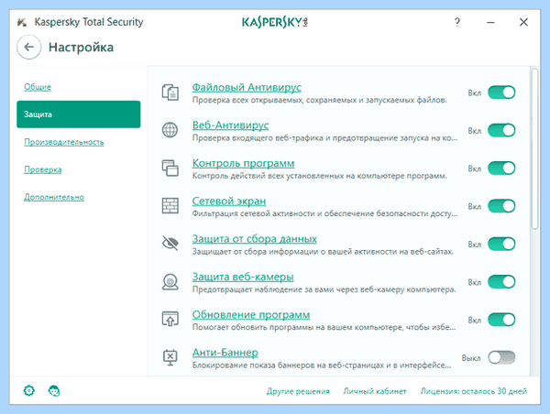
Task: Open Веб-Антивирус settings link
Action: click(230, 125)
